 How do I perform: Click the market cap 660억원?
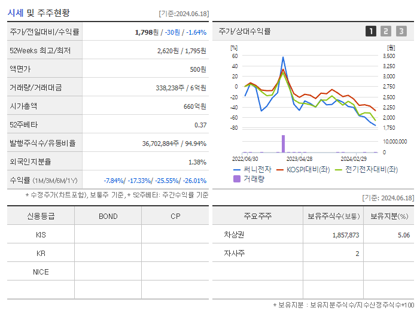[x=194, y=106]
